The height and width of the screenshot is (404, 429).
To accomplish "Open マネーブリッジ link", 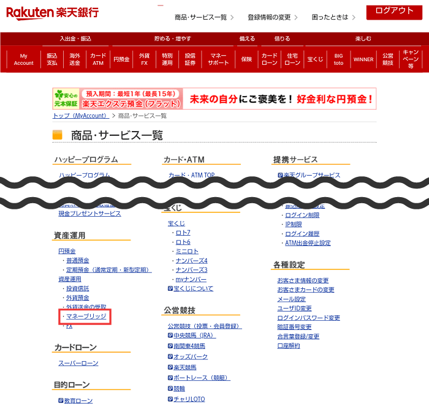I will [86, 316].
